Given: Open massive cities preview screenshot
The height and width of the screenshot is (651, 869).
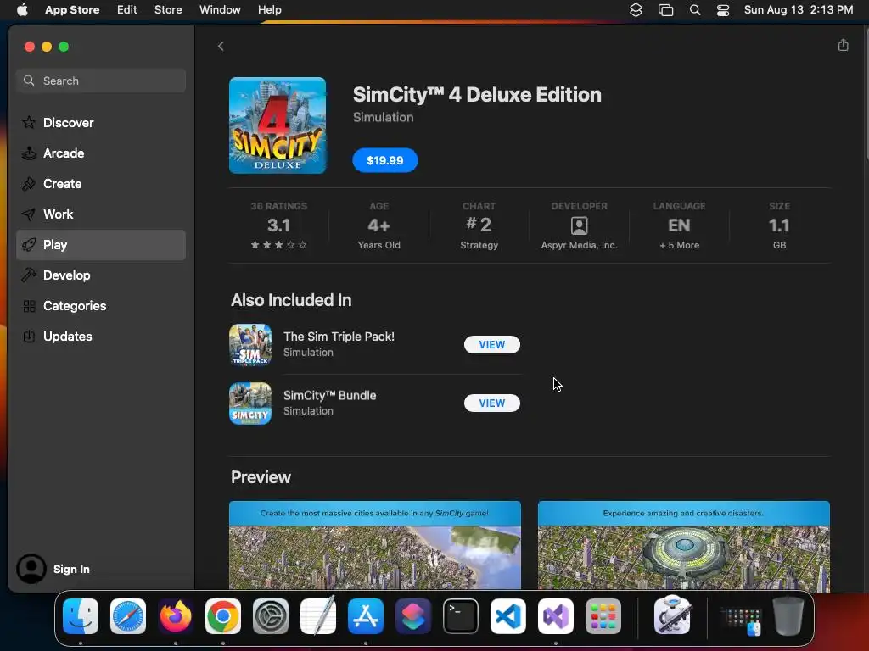Looking at the screenshot, I should click(375, 545).
